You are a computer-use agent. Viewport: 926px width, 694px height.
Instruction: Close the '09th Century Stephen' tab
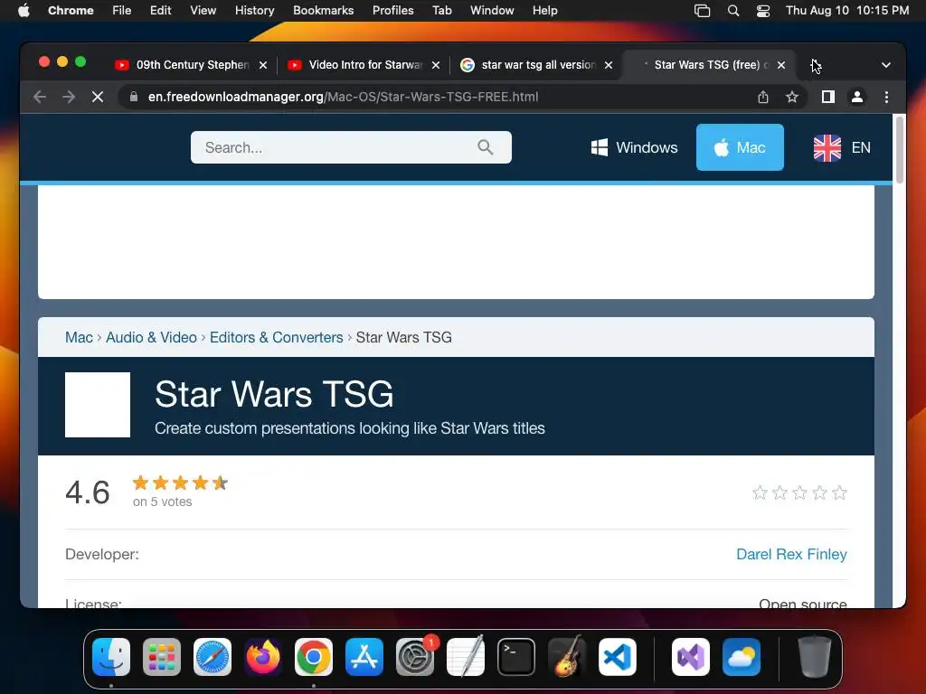tap(263, 65)
